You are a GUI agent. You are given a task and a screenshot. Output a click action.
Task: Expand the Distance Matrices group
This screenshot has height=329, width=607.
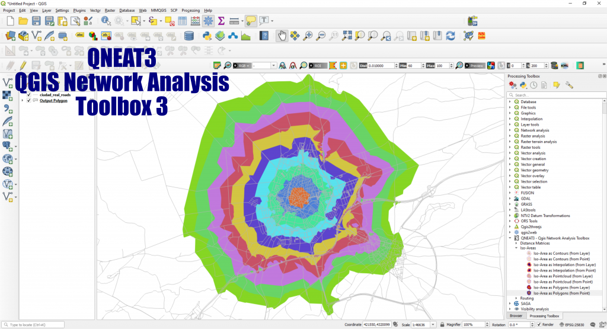[516, 244]
